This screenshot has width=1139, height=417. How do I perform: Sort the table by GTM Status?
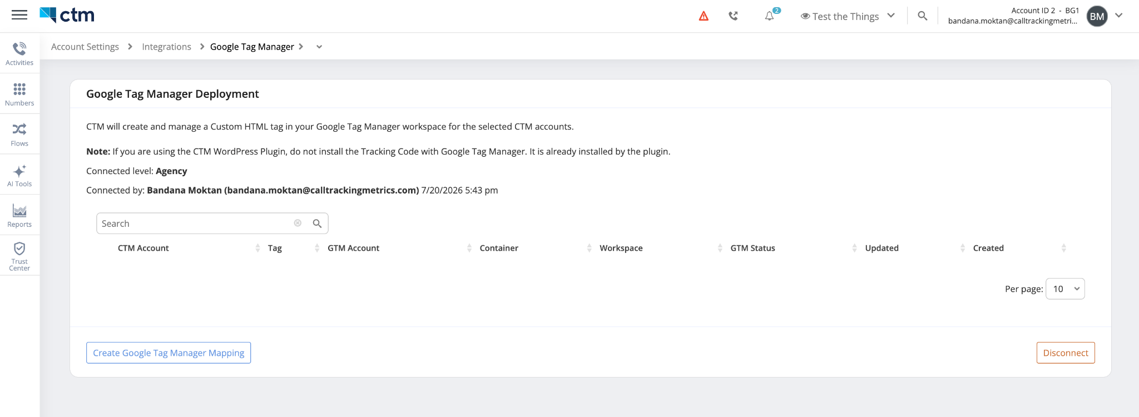point(752,248)
